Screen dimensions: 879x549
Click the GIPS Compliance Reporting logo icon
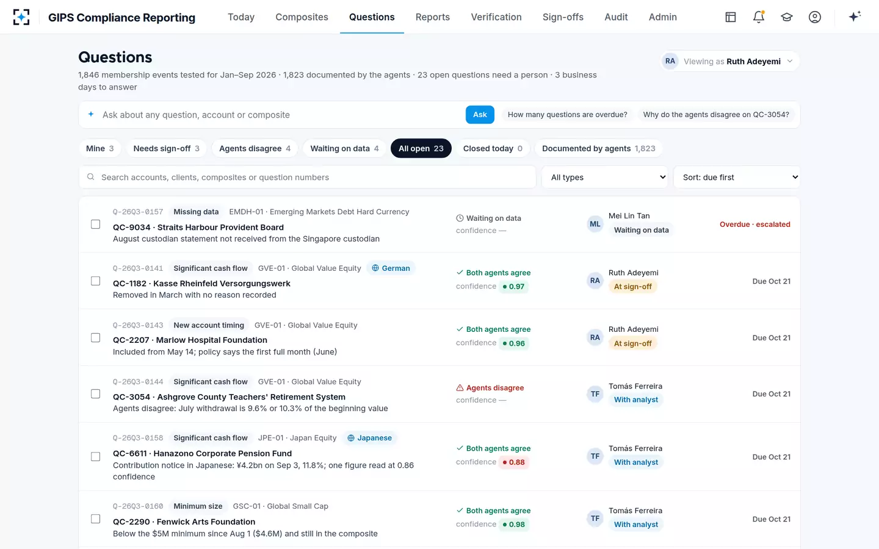(x=21, y=17)
